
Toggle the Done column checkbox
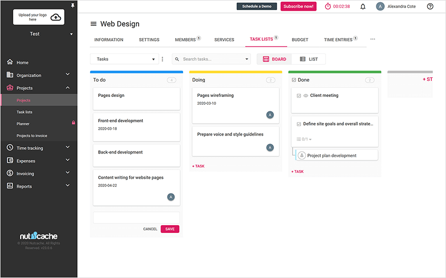point(294,80)
